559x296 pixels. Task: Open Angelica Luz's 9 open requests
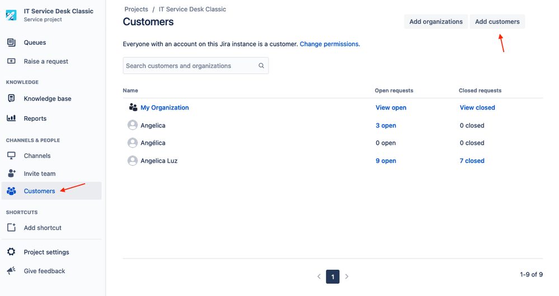tap(386, 161)
